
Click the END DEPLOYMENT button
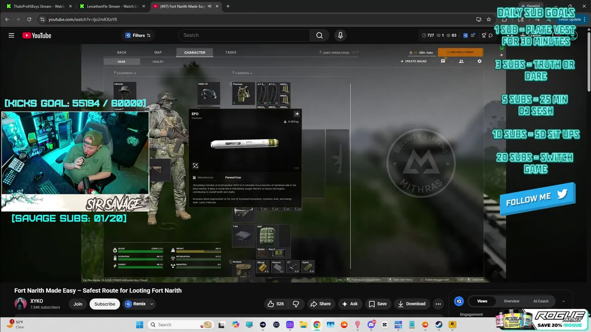pos(460,53)
